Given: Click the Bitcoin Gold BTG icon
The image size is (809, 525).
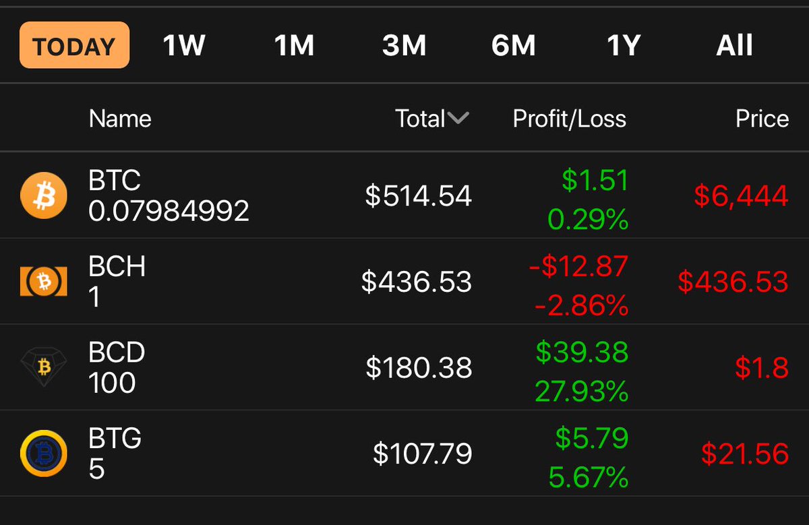Looking at the screenshot, I should (x=44, y=454).
